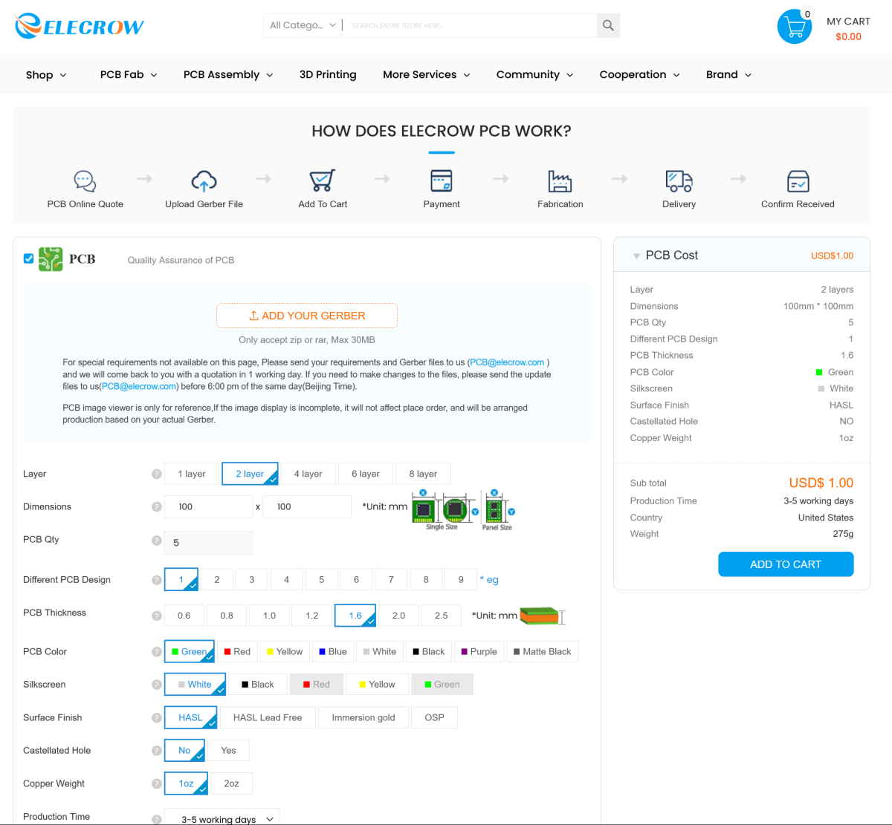Click the Surface Finish help icon
892x825 pixels.
coord(157,718)
